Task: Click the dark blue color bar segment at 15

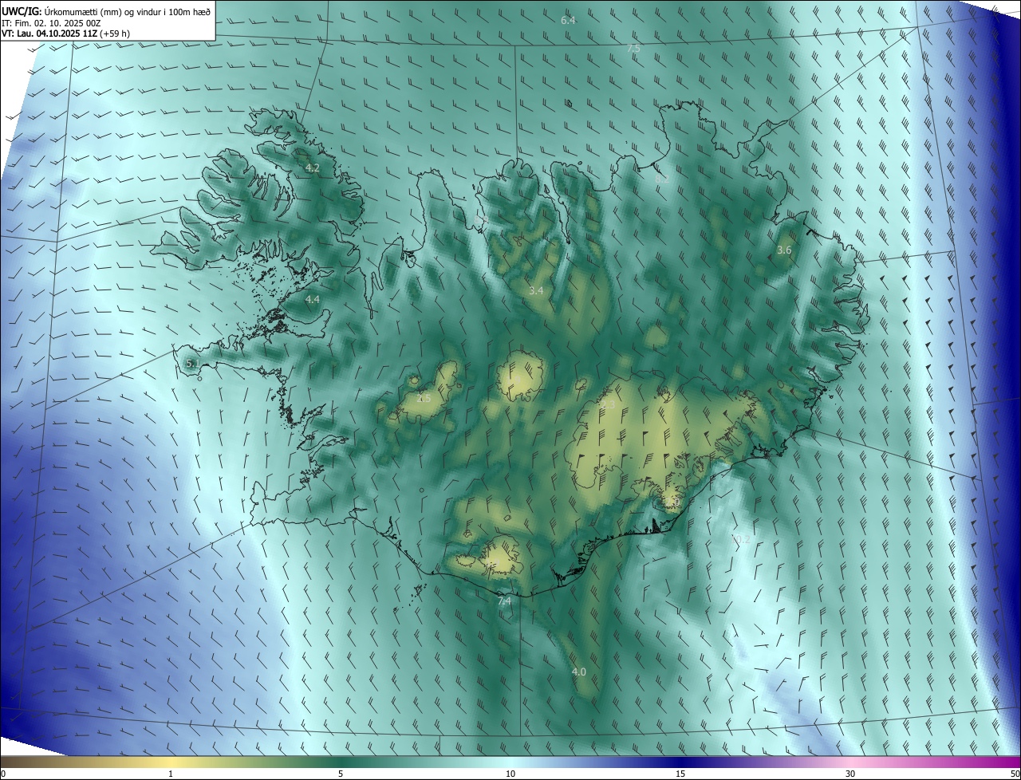Action: pyautogui.click(x=680, y=762)
